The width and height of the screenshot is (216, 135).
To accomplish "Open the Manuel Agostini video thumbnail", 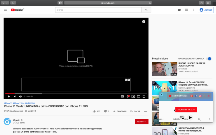I will coord(165,88).
